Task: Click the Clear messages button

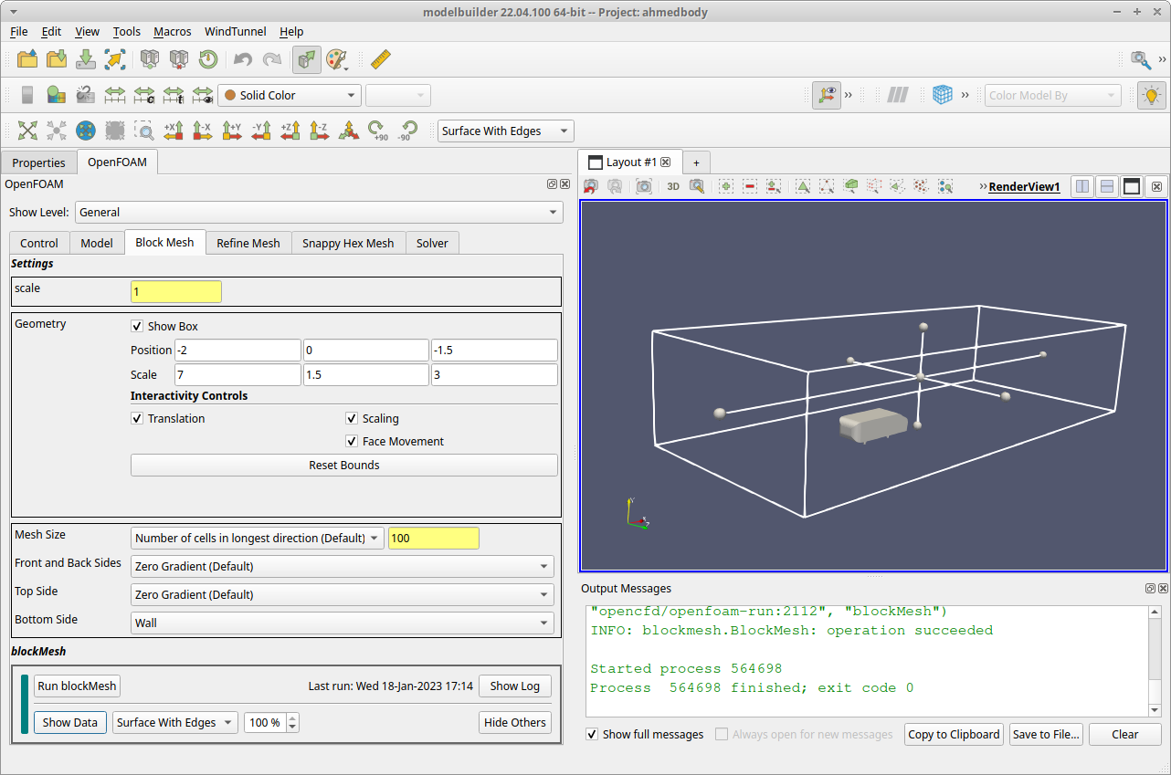Action: click(1125, 734)
